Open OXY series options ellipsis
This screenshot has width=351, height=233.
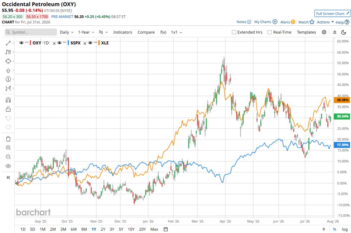tap(27, 42)
